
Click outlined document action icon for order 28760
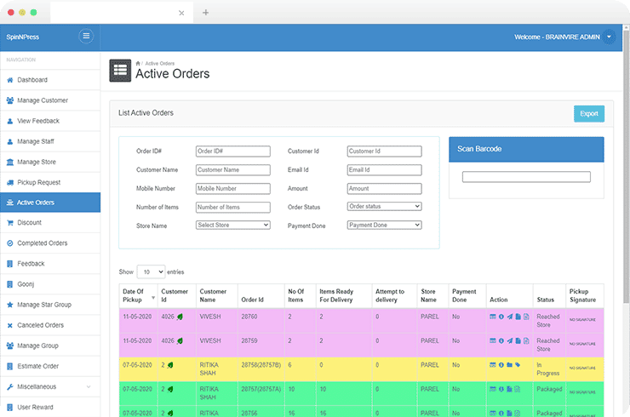click(526, 317)
